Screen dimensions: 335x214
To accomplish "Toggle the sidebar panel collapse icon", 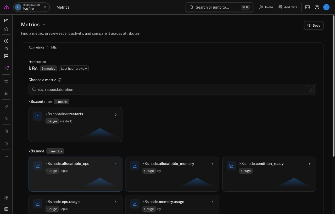I will 6,209.
